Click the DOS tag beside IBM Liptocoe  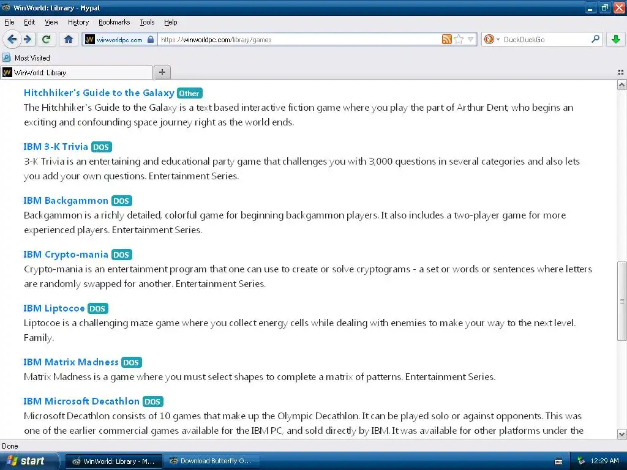tap(97, 308)
